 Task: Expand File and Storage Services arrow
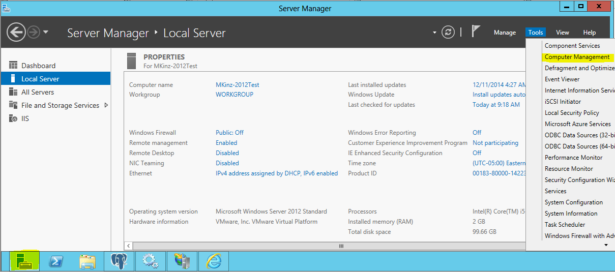(106, 105)
